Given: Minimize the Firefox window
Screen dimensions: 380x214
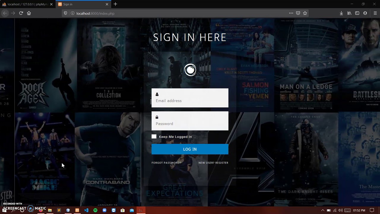Looking at the screenshot, I should click(x=352, y=4).
